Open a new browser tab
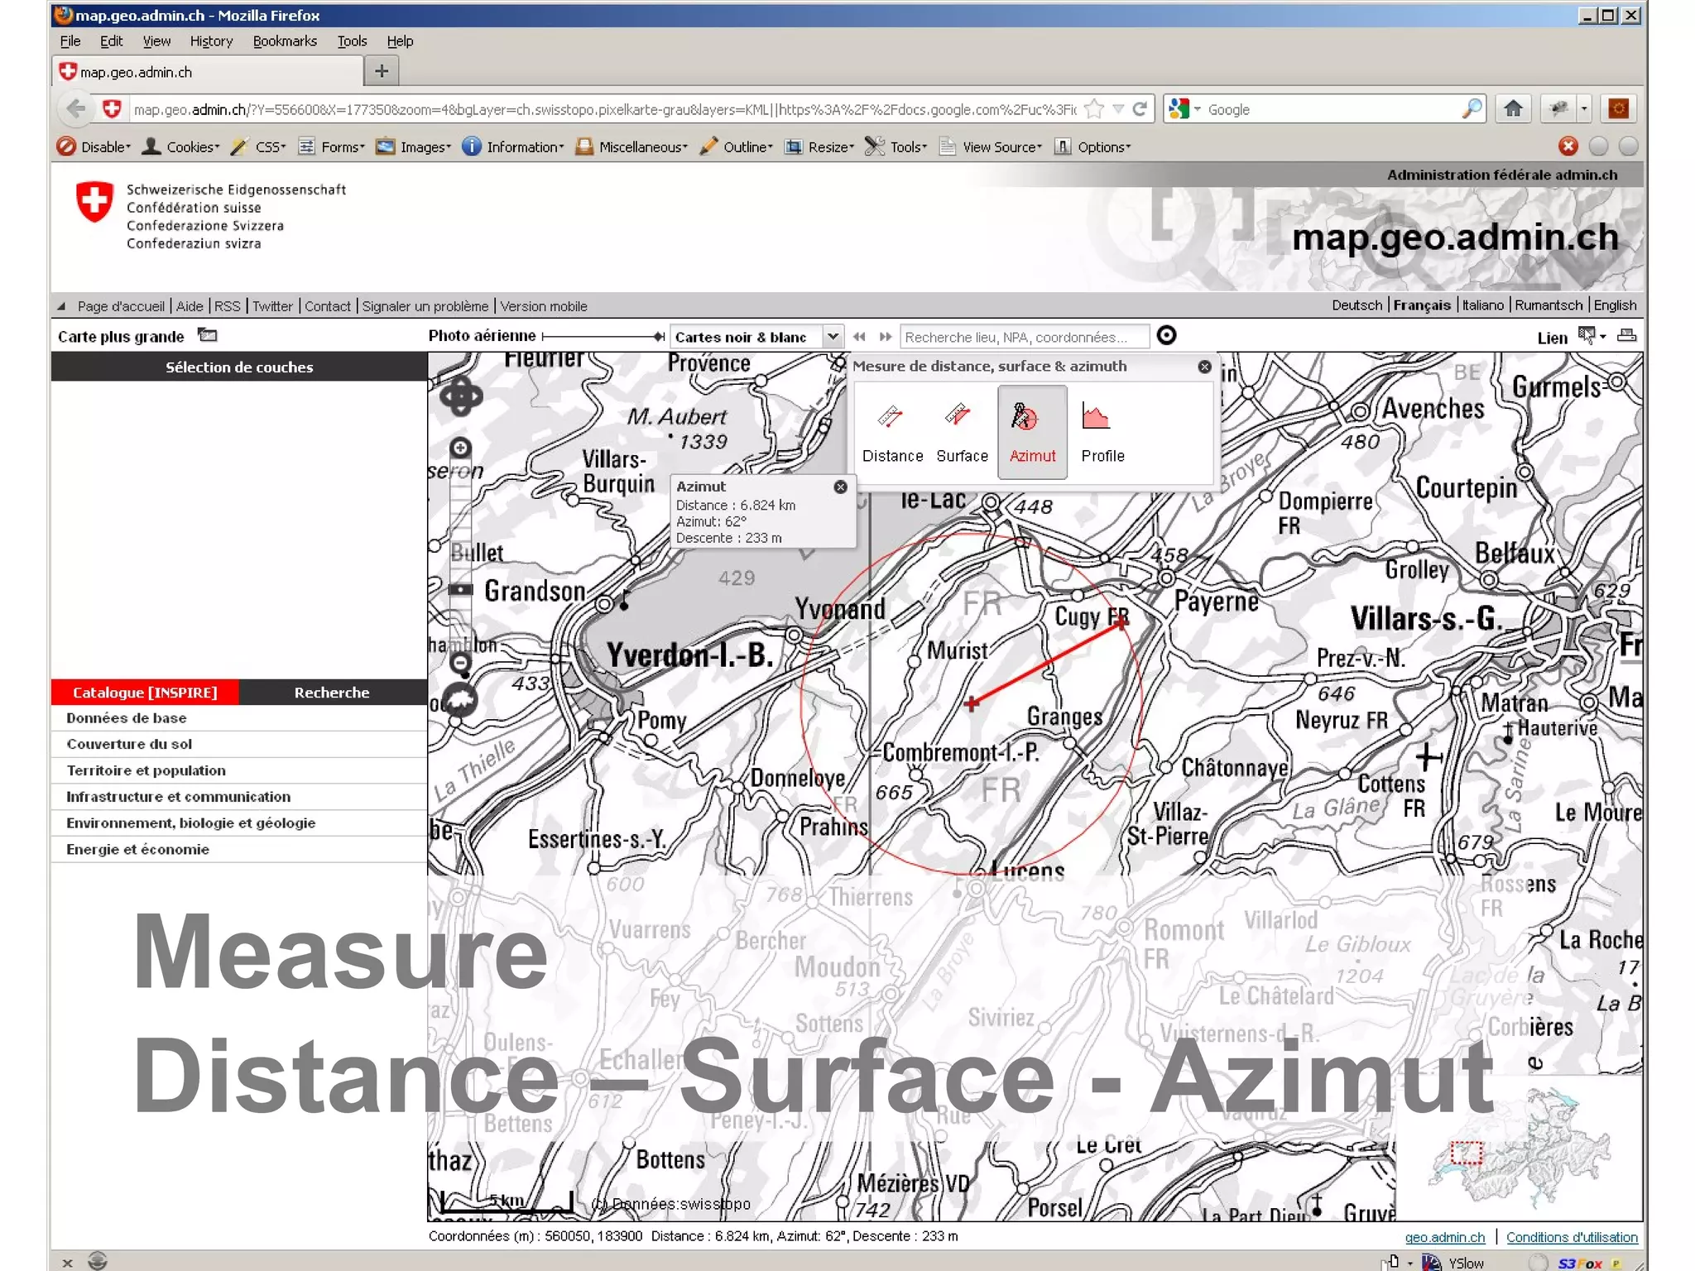Viewport: 1695px width, 1271px height. (382, 71)
